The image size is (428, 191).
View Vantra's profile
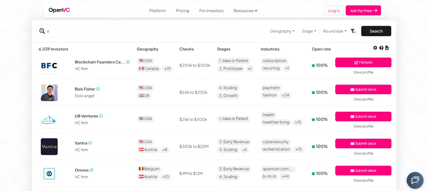pos(363,153)
